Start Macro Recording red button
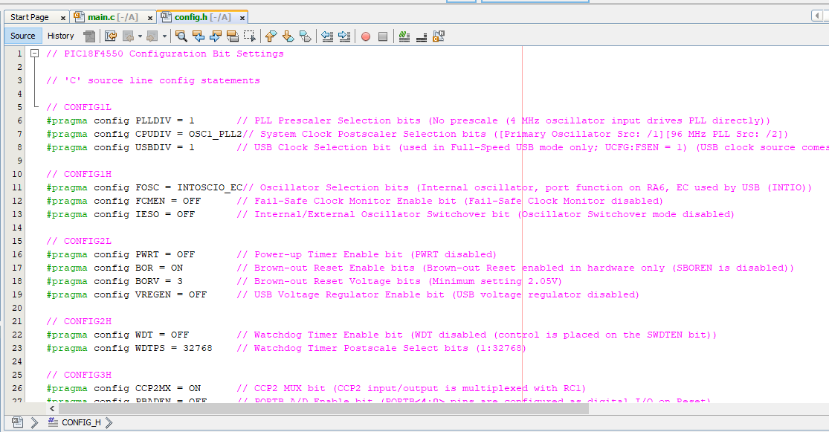The image size is (829, 432). click(366, 36)
